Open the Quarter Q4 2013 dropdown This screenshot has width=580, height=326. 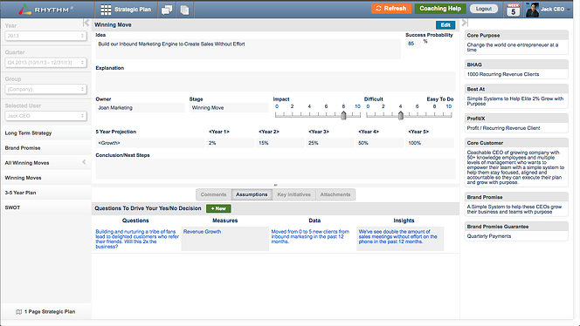pos(46,63)
